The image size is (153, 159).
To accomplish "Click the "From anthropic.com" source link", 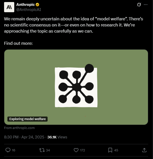I will 19,128.
